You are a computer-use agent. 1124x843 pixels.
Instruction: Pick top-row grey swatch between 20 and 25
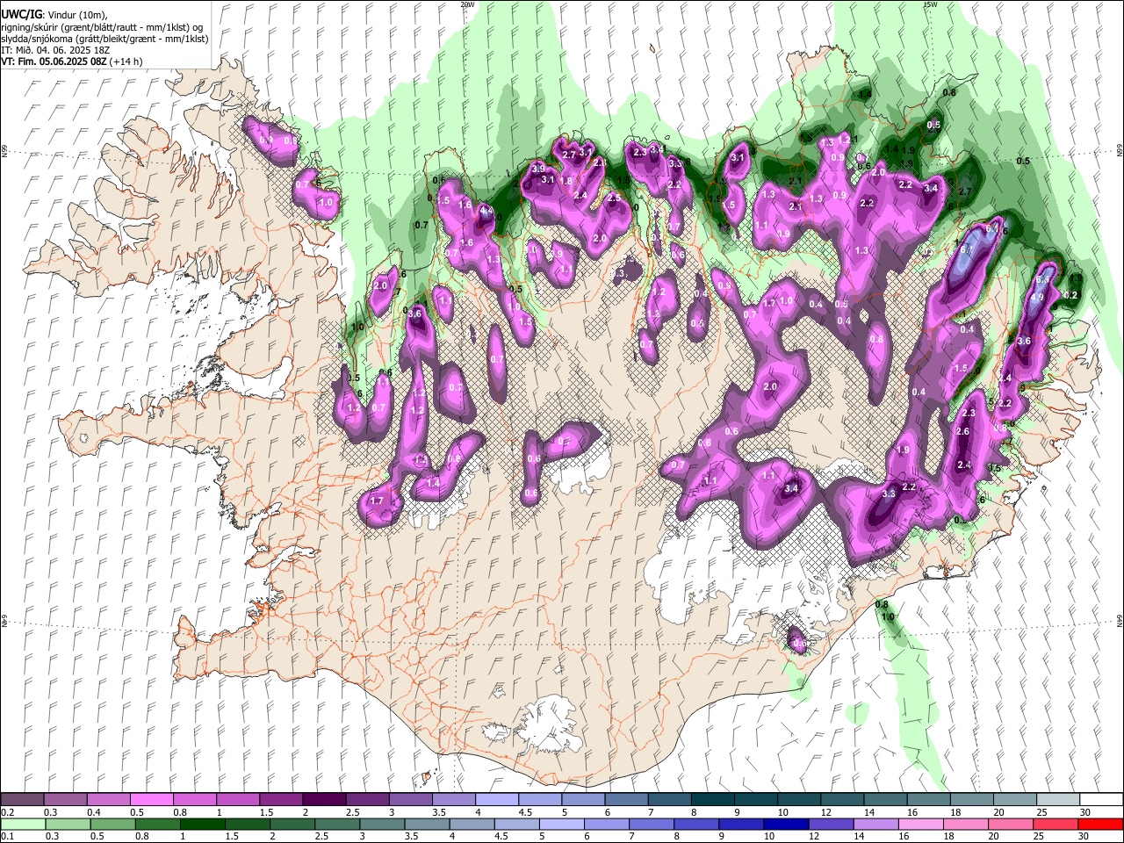[1014, 800]
